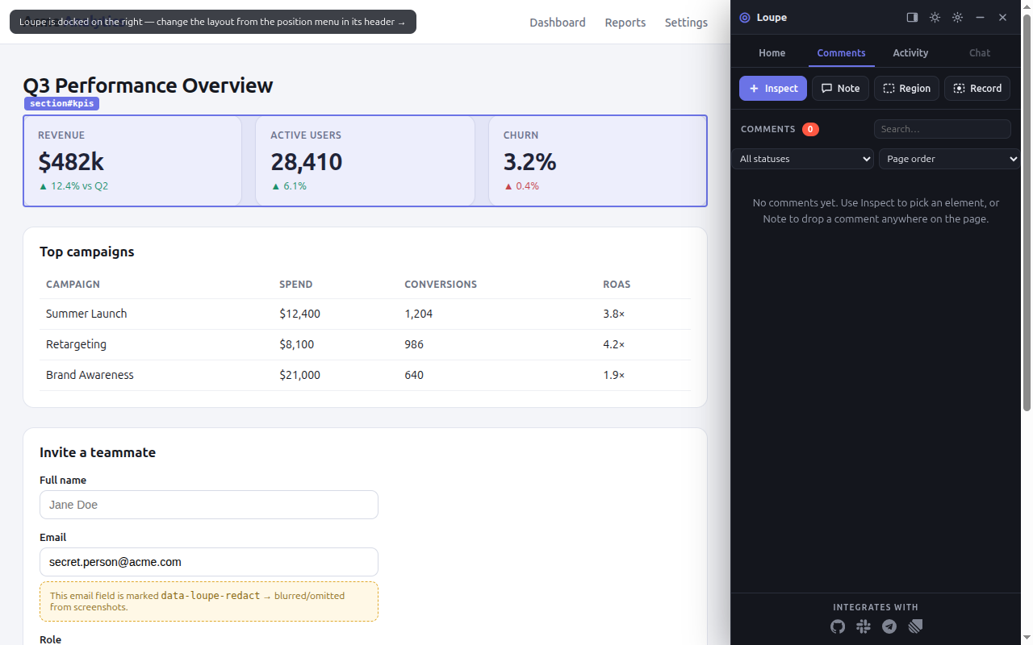Open the Page order sort dropdown
Viewport: 1033px width, 645px height.
pyautogui.click(x=950, y=159)
